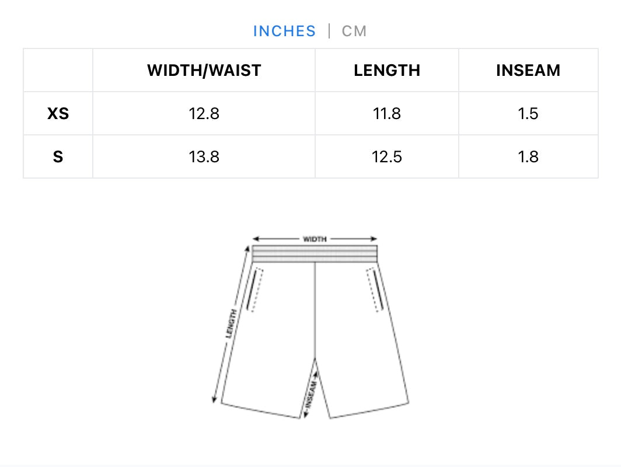621x467 pixels.
Task: Click the striped waistband in shorts diagram
Action: pos(315,254)
